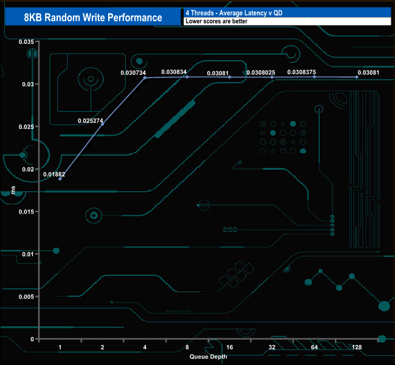The height and width of the screenshot is (365, 395).
Task: Click the Queue Depth axis title
Action: [208, 356]
